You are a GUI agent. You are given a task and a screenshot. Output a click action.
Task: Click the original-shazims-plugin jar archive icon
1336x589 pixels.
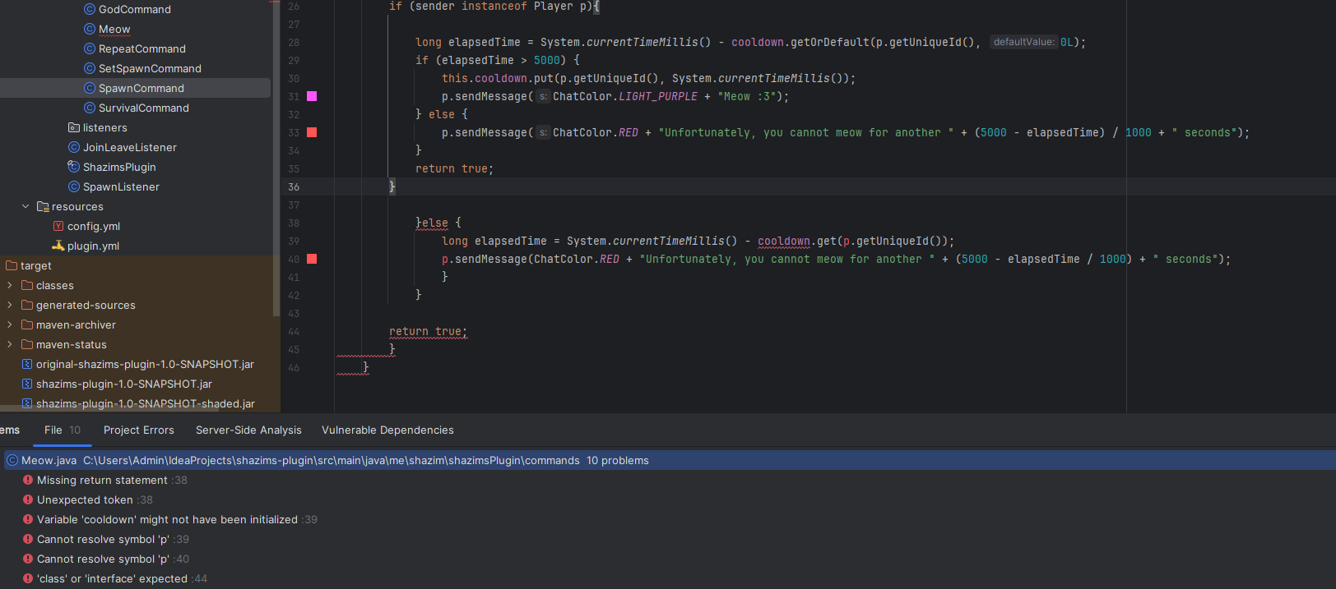pyautogui.click(x=27, y=364)
